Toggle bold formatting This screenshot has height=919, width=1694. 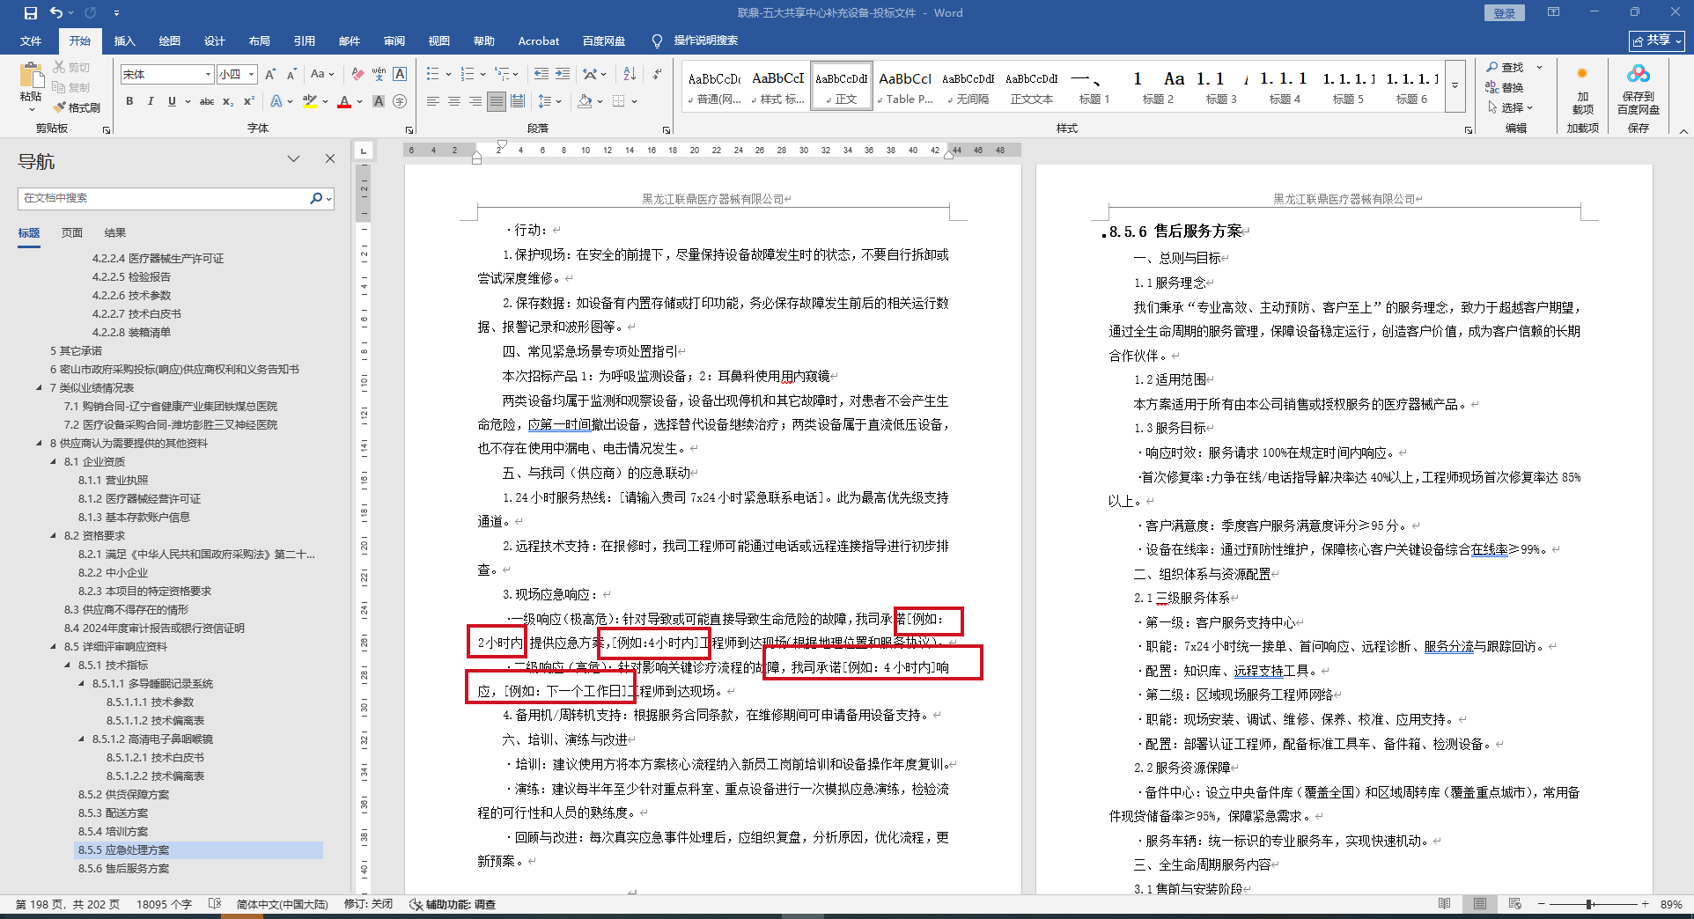point(129,101)
